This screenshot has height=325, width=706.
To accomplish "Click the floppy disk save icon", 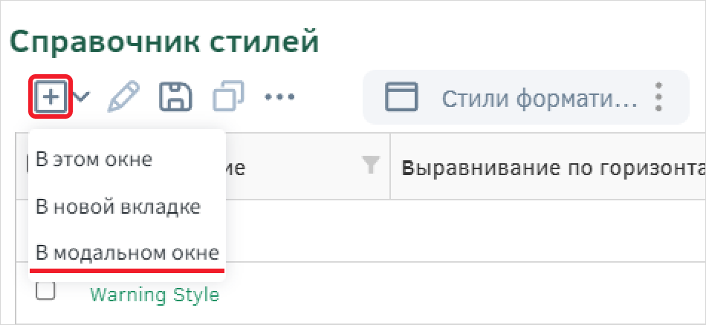I will click(x=175, y=96).
